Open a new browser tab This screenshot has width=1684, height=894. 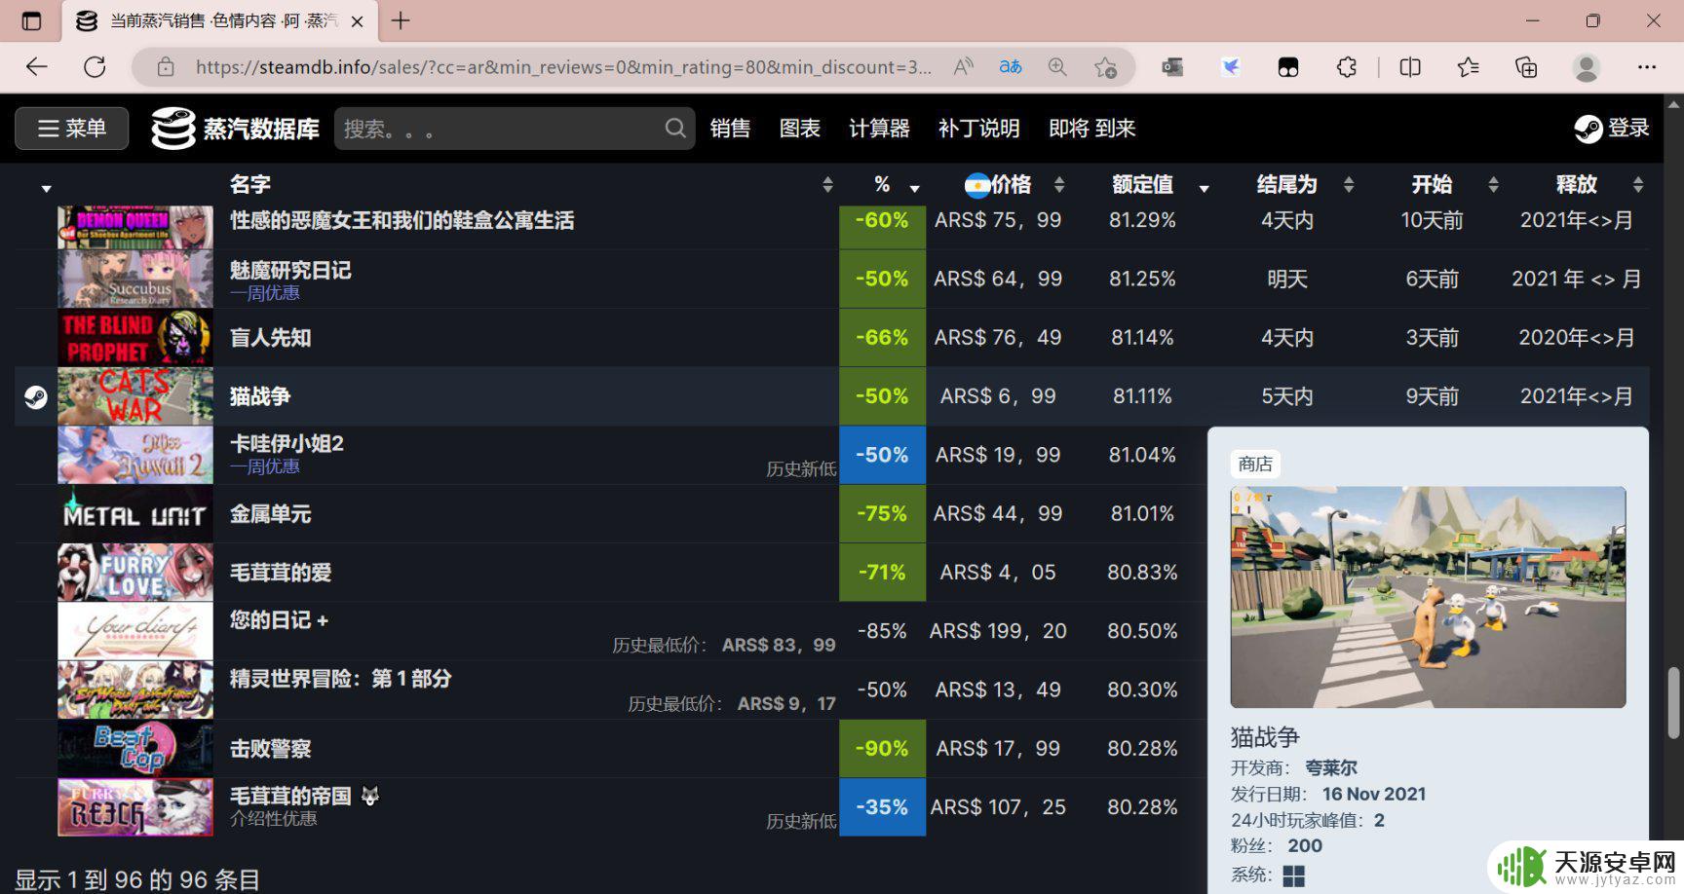(401, 20)
